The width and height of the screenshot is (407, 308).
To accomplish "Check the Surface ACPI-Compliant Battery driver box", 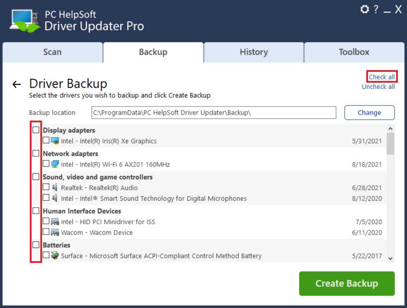I will pos(46,255).
